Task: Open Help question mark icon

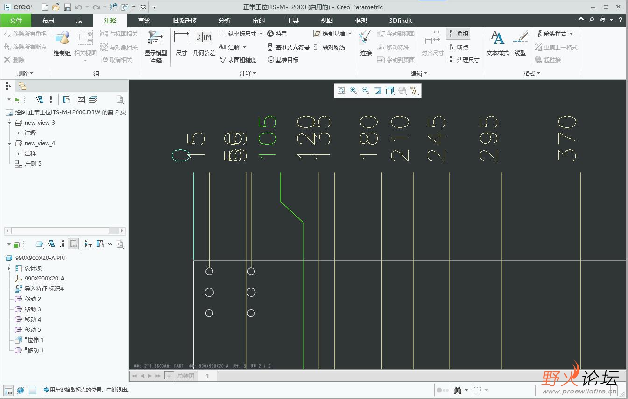Action: [x=621, y=20]
